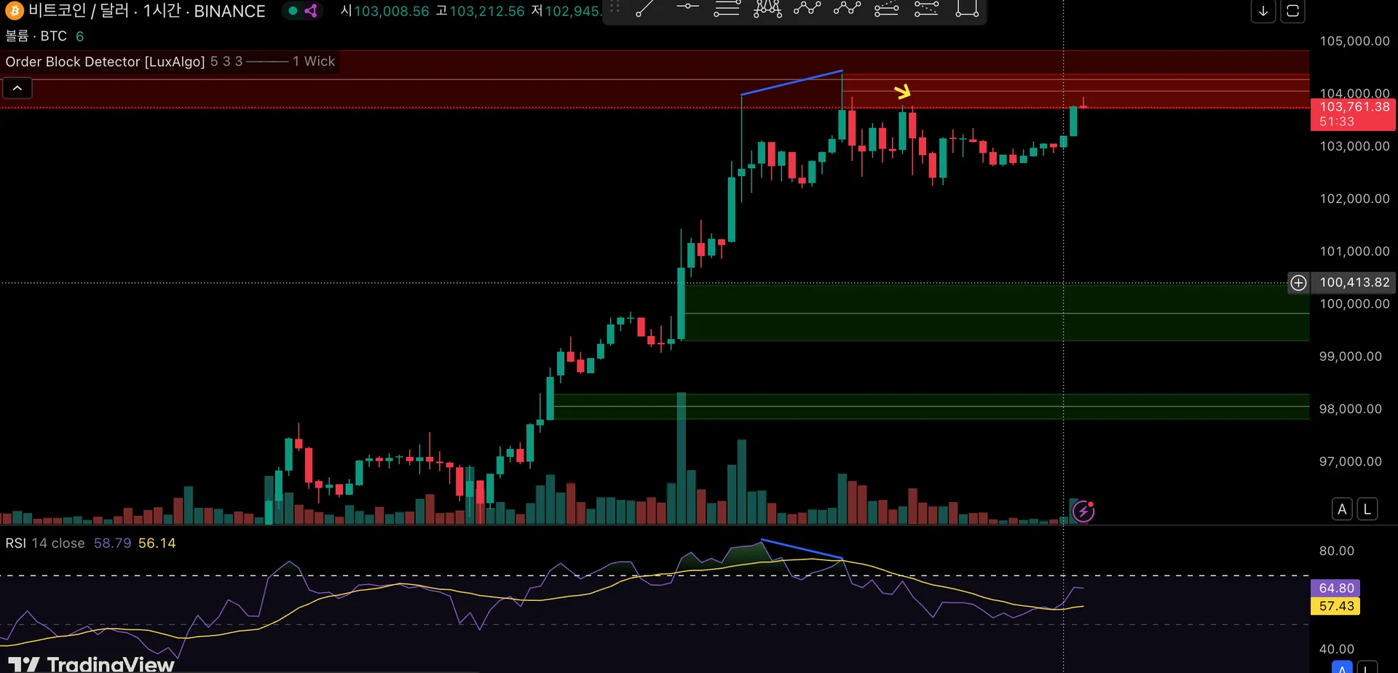Click the 103,000.00 price scale label
The width and height of the screenshot is (1398, 673).
[x=1354, y=146]
